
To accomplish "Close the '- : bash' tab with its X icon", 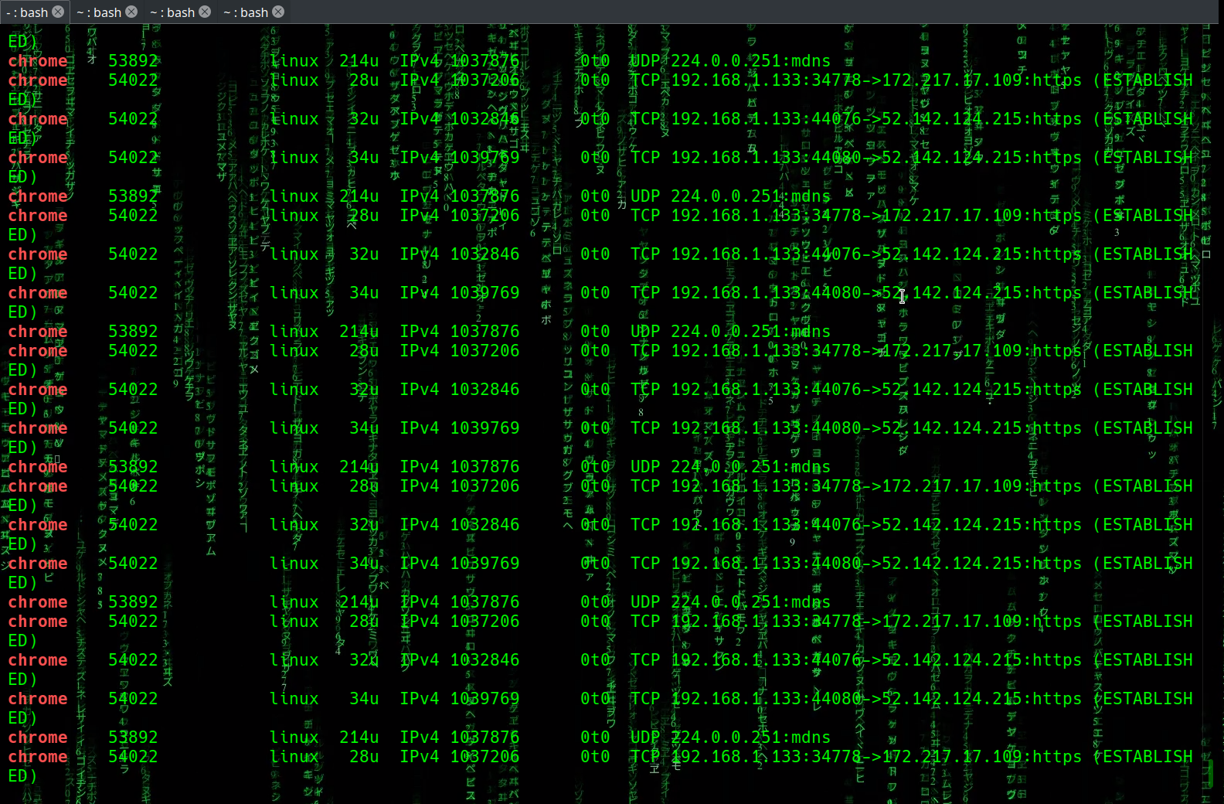I will [58, 12].
